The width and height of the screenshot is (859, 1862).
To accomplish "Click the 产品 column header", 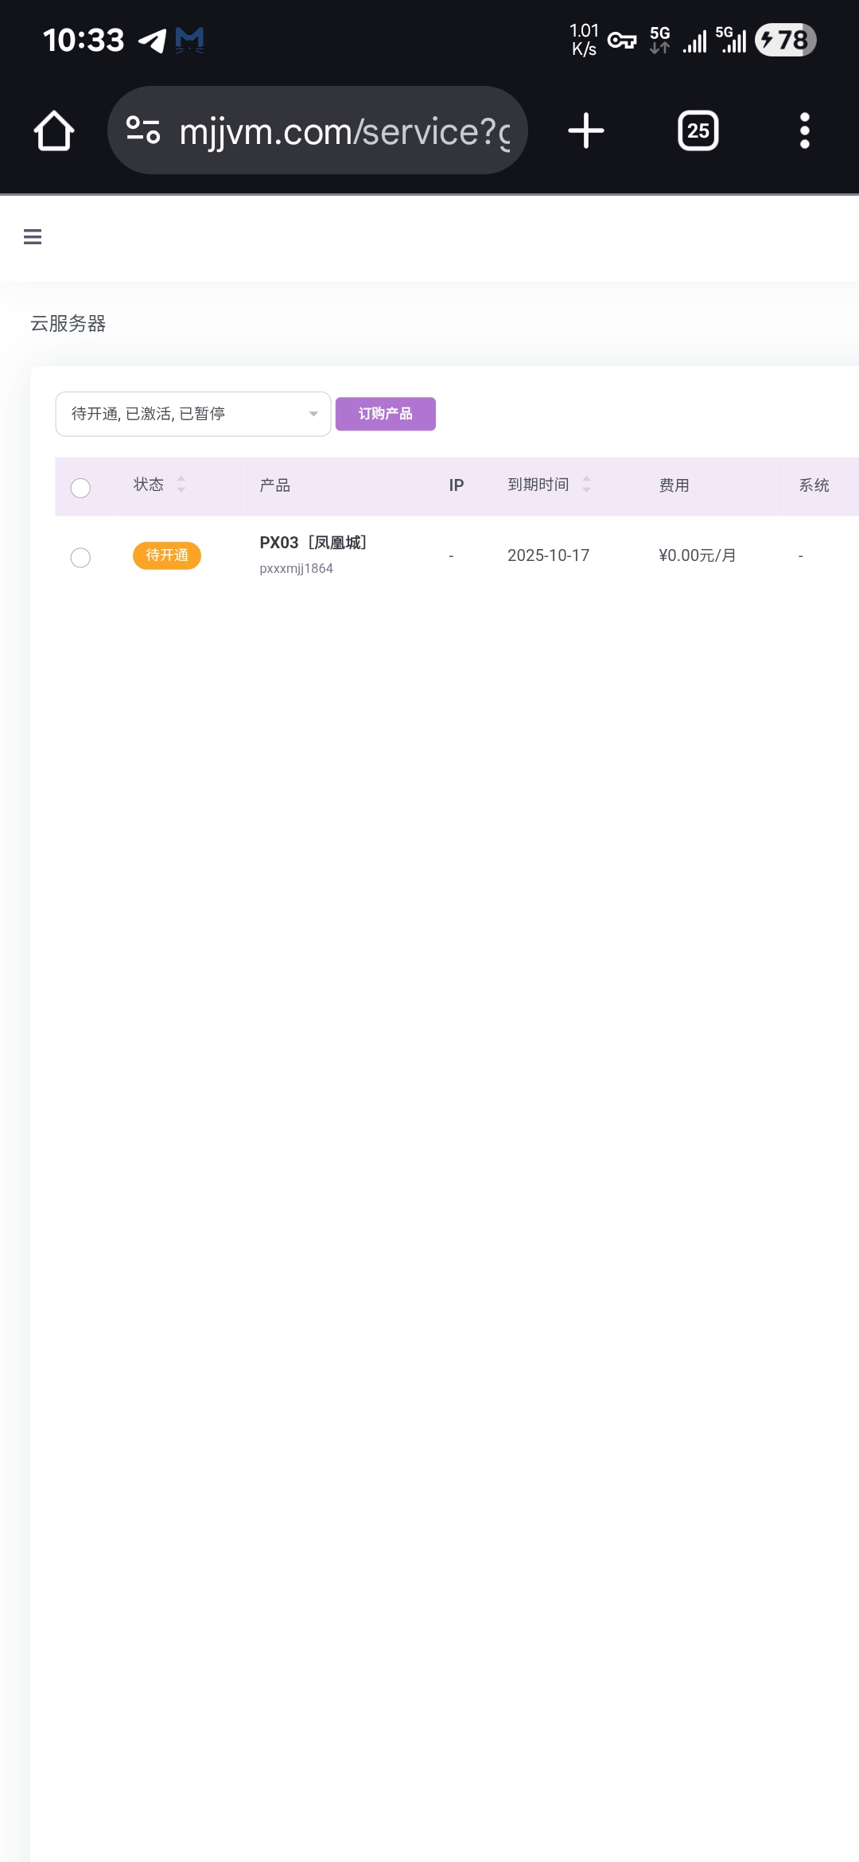I will pos(275,485).
